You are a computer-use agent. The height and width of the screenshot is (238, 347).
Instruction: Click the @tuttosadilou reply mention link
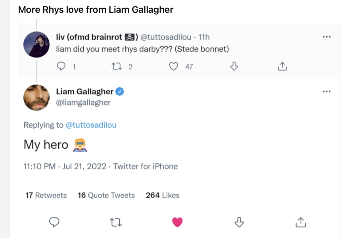pos(91,125)
